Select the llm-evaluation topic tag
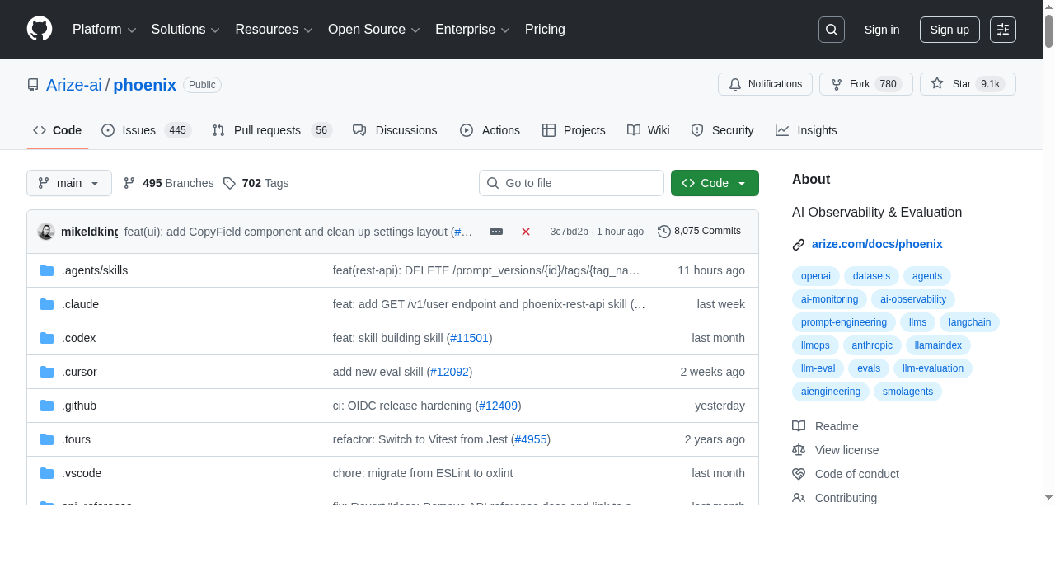 933,368
